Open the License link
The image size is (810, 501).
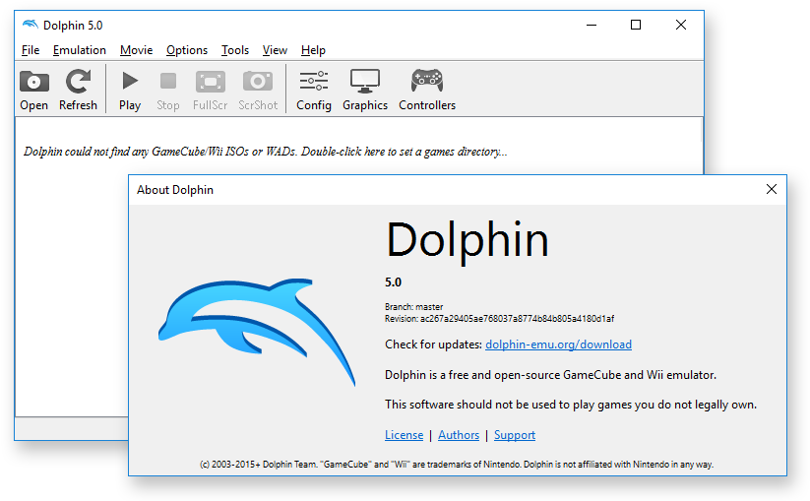click(x=404, y=435)
